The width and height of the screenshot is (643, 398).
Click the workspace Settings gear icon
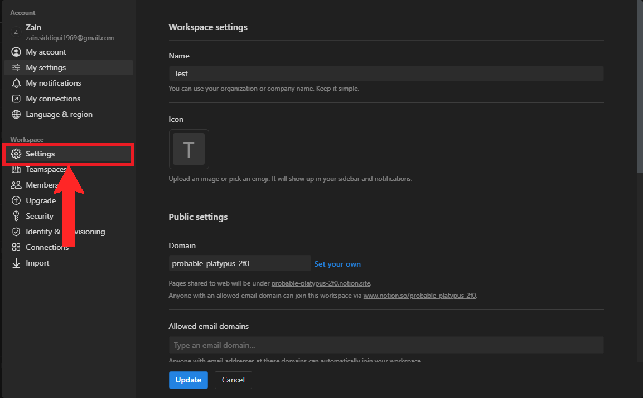(16, 154)
